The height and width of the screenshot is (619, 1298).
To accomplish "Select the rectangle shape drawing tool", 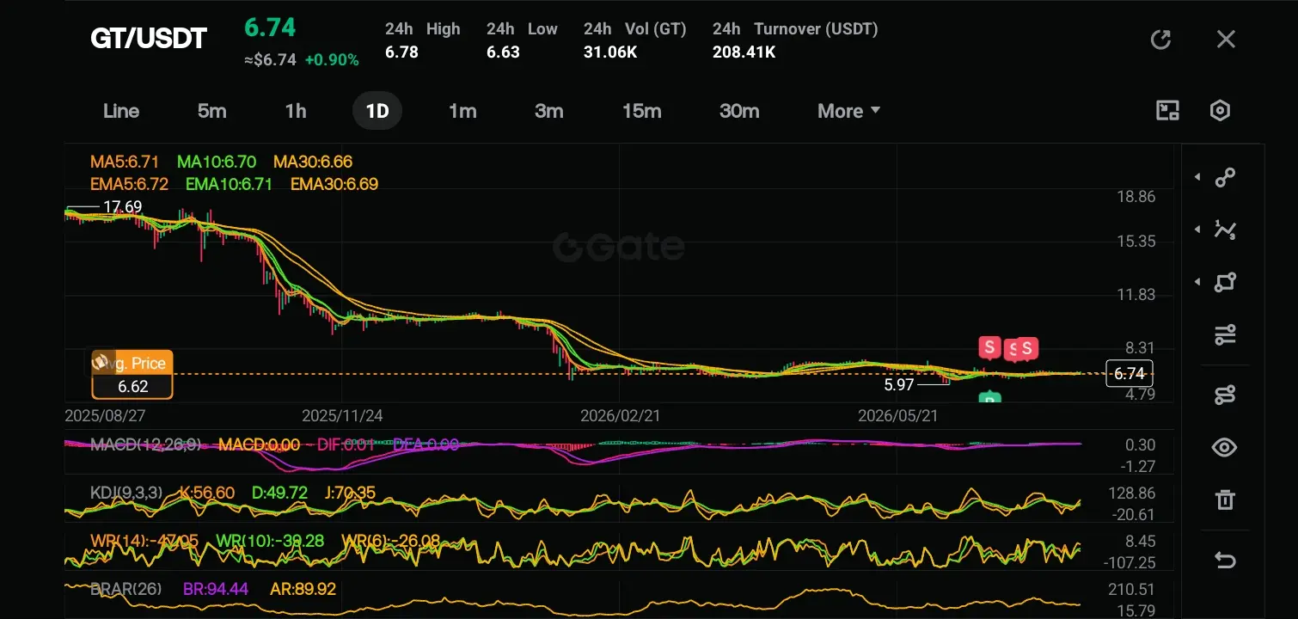I will [1225, 282].
